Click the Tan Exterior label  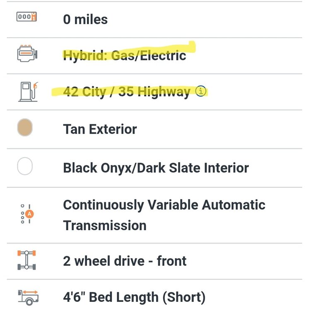[x=100, y=129]
